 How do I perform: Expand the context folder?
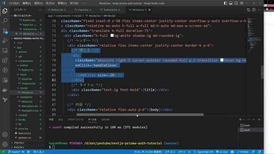tap(27, 115)
